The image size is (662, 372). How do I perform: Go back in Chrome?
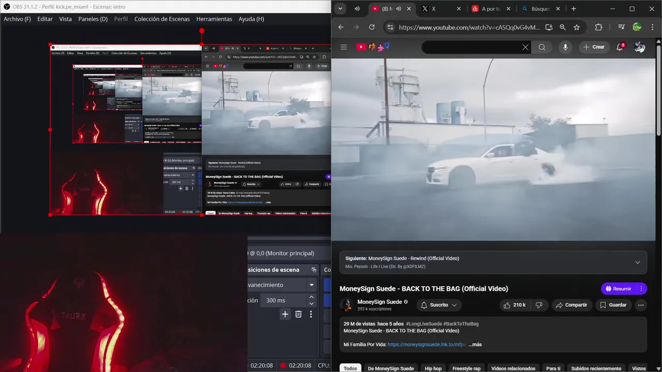[x=340, y=27]
